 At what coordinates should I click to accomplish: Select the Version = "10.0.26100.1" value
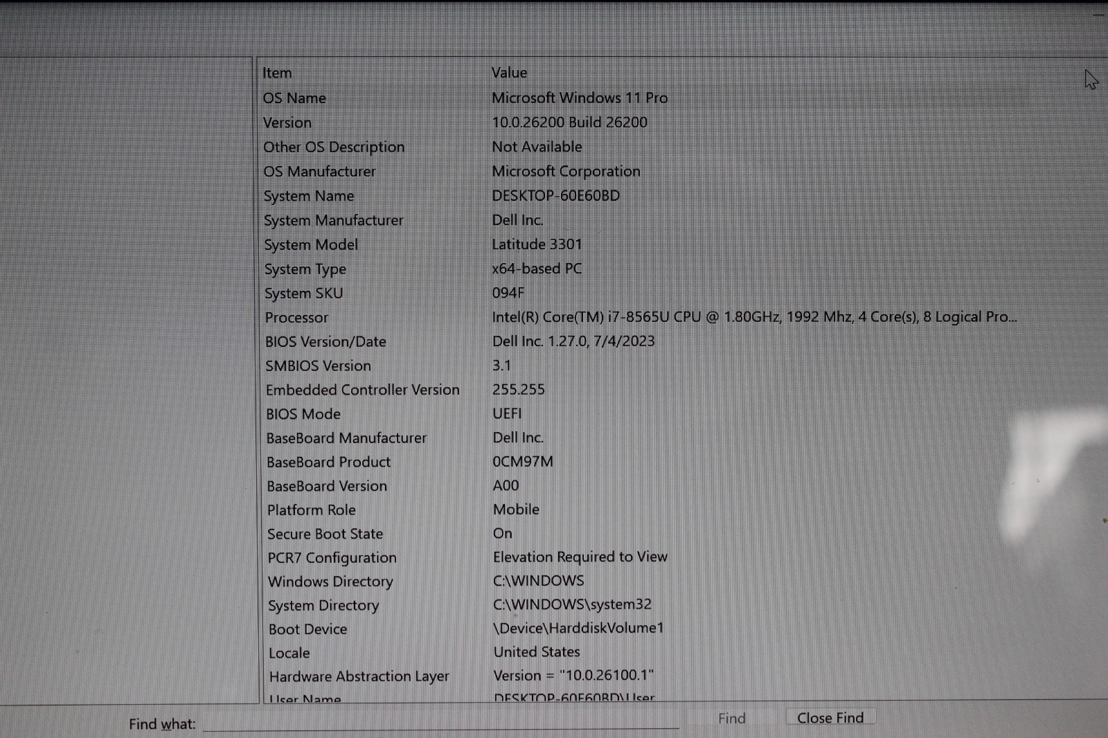[x=573, y=676]
